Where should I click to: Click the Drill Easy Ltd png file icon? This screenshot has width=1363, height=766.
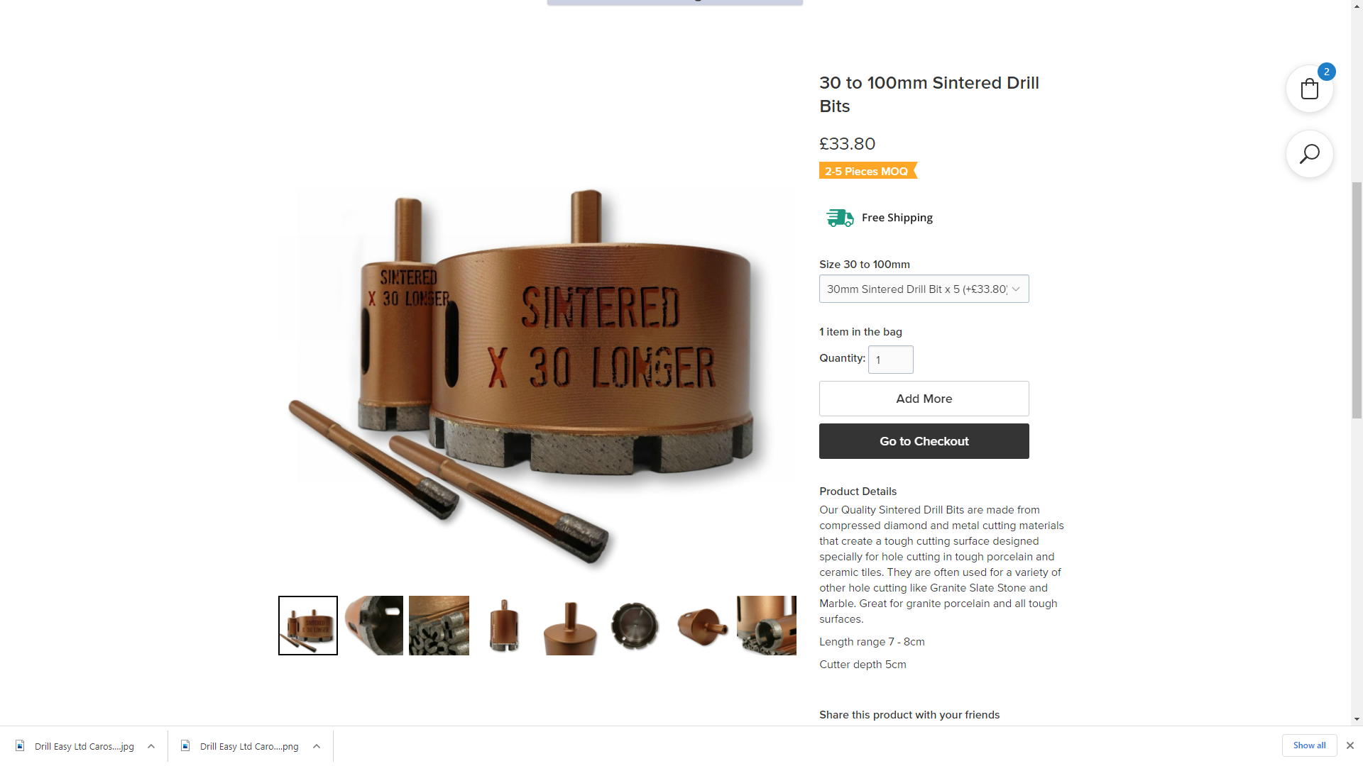click(186, 745)
